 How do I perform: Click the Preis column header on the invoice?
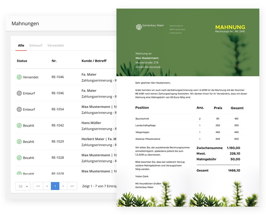point(218,108)
